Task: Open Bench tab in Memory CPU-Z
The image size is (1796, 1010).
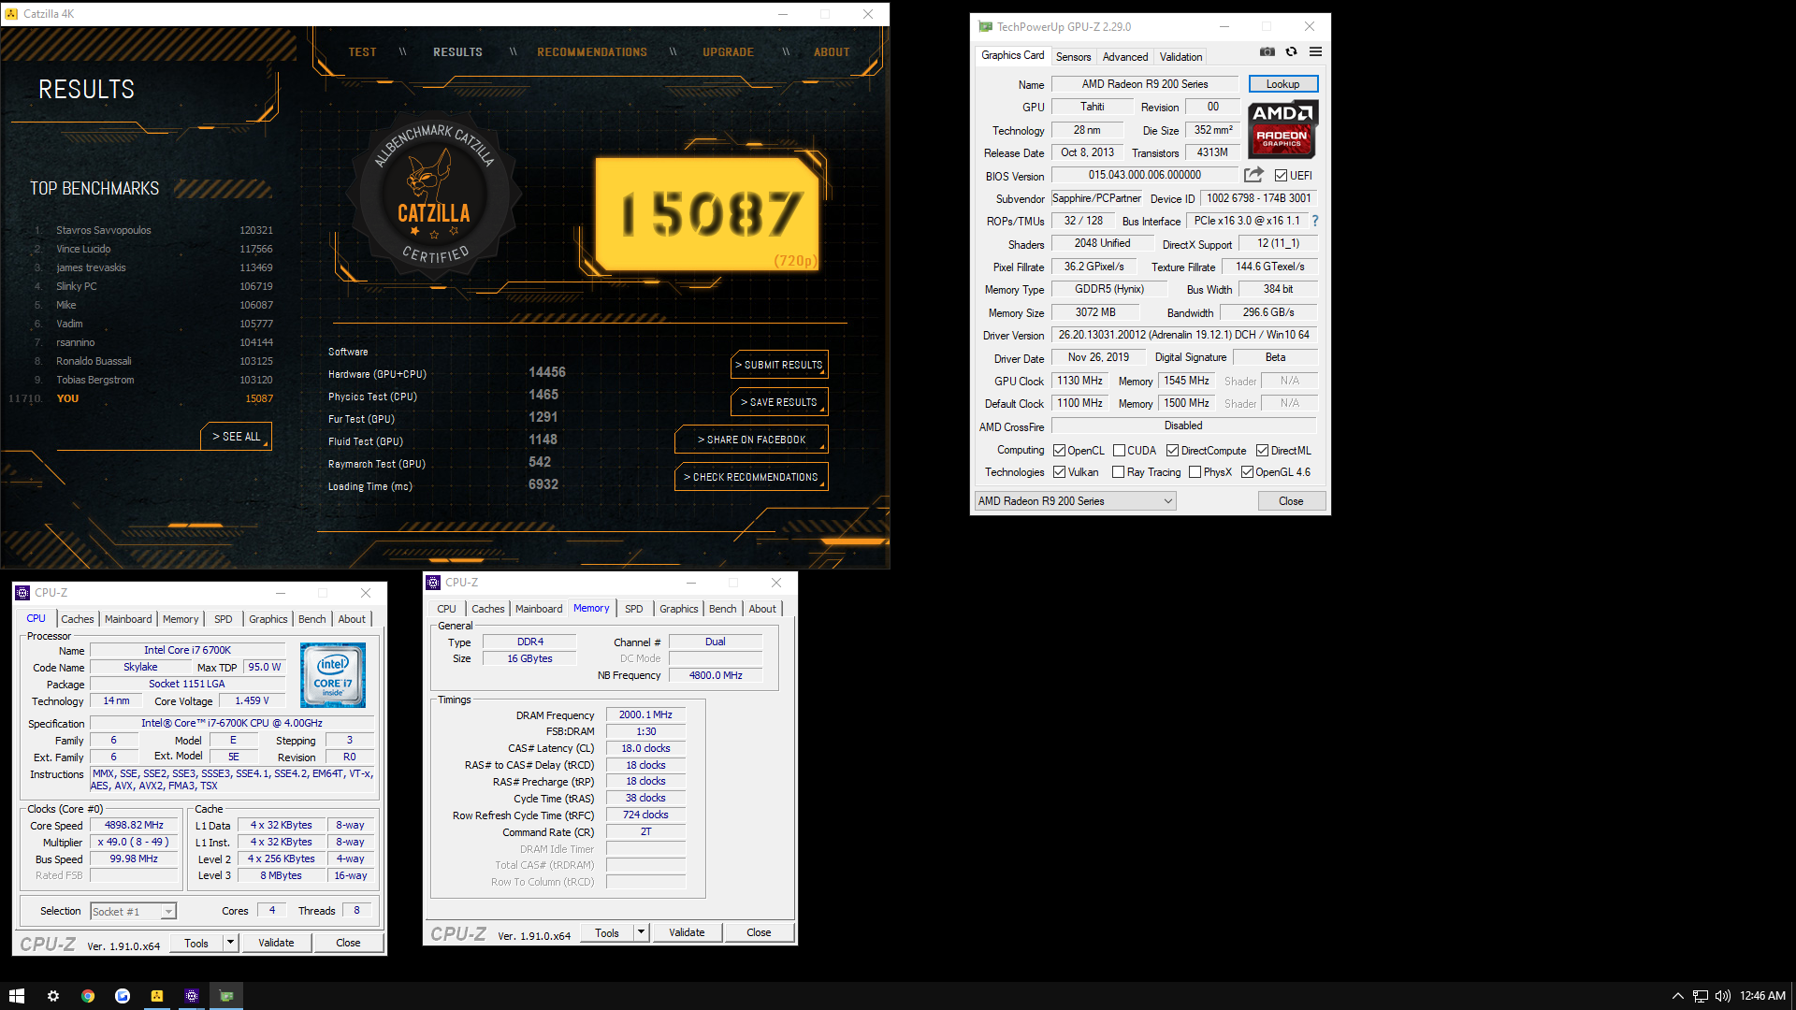Action: pyautogui.click(x=722, y=609)
